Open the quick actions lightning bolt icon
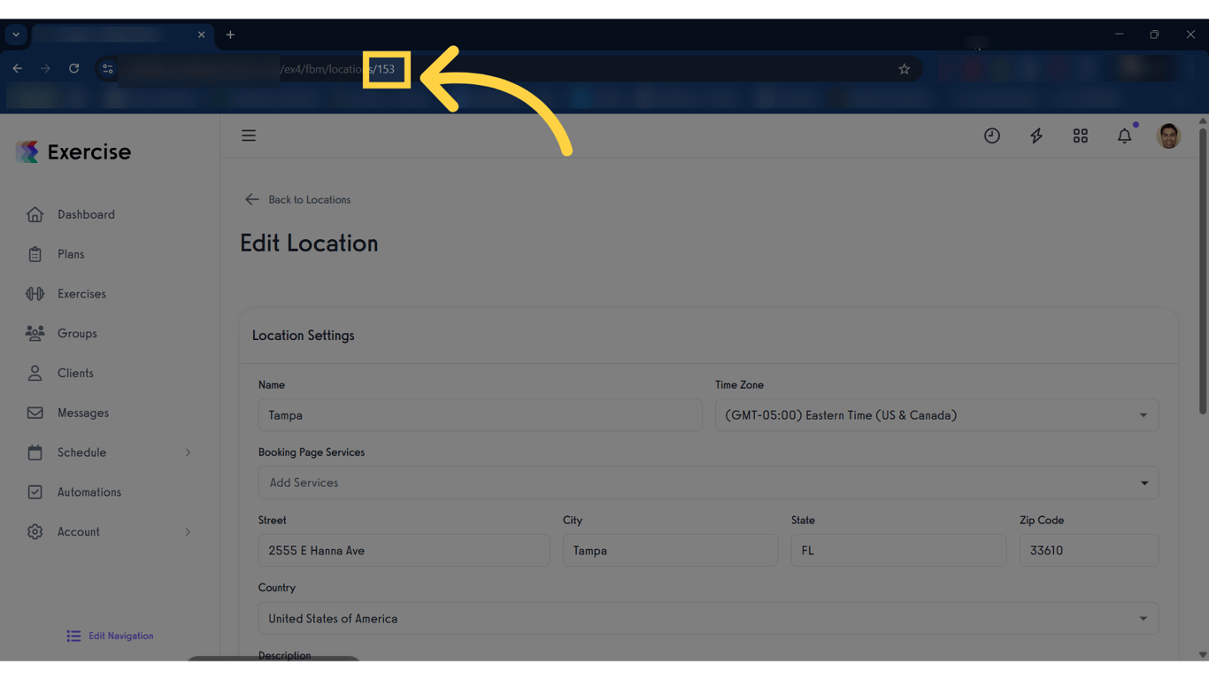1209x680 pixels. click(x=1036, y=135)
